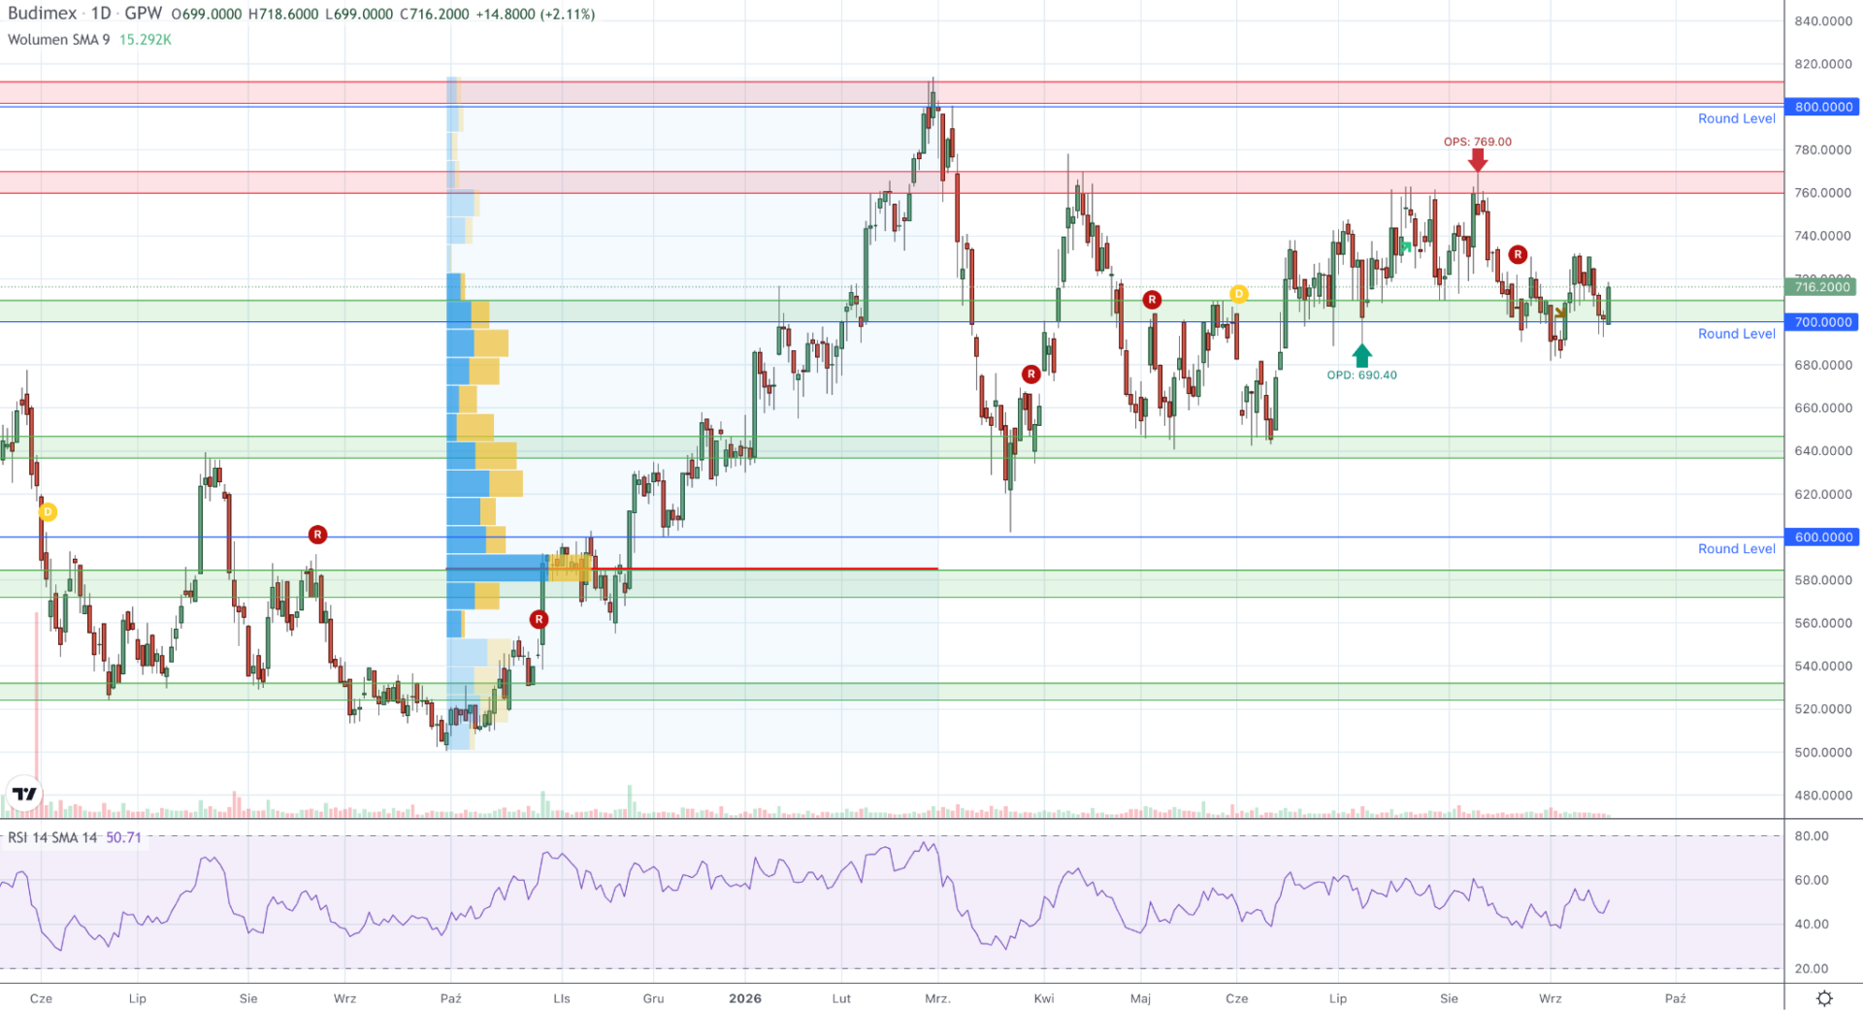Click the 1D interval in chart title
The width and height of the screenshot is (1863, 1010).
(x=101, y=14)
